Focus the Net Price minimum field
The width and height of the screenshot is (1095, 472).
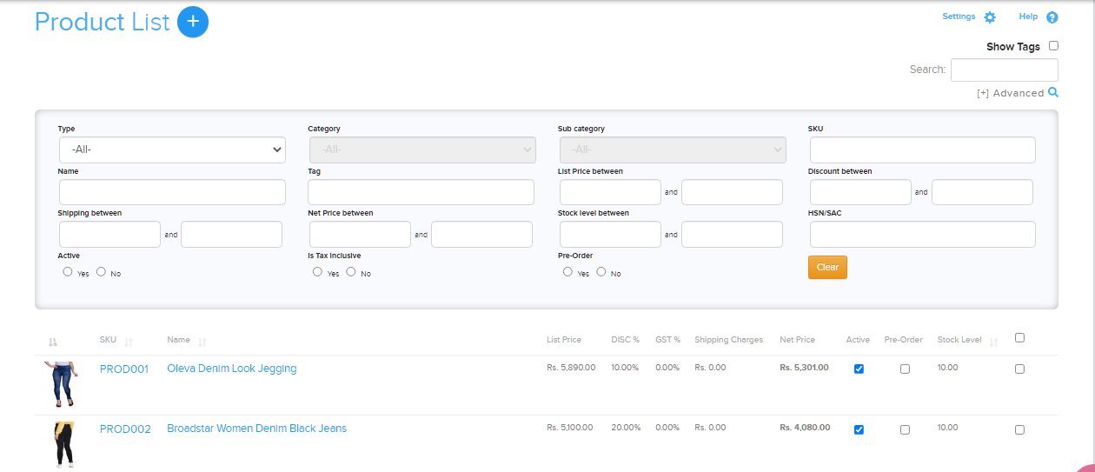coord(360,235)
